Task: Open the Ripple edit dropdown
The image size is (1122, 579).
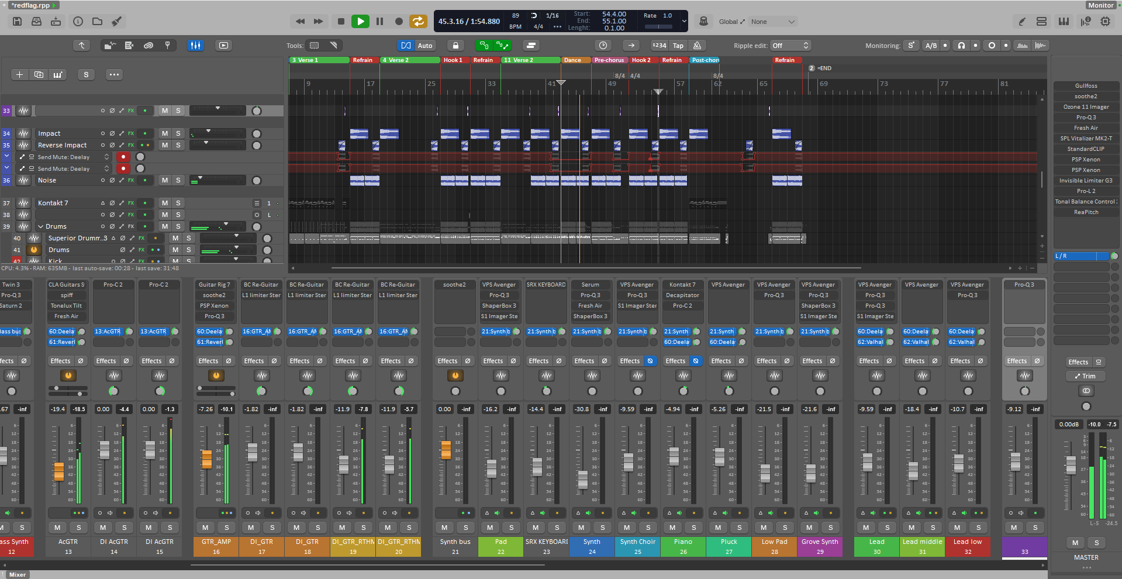Action: [x=790, y=46]
